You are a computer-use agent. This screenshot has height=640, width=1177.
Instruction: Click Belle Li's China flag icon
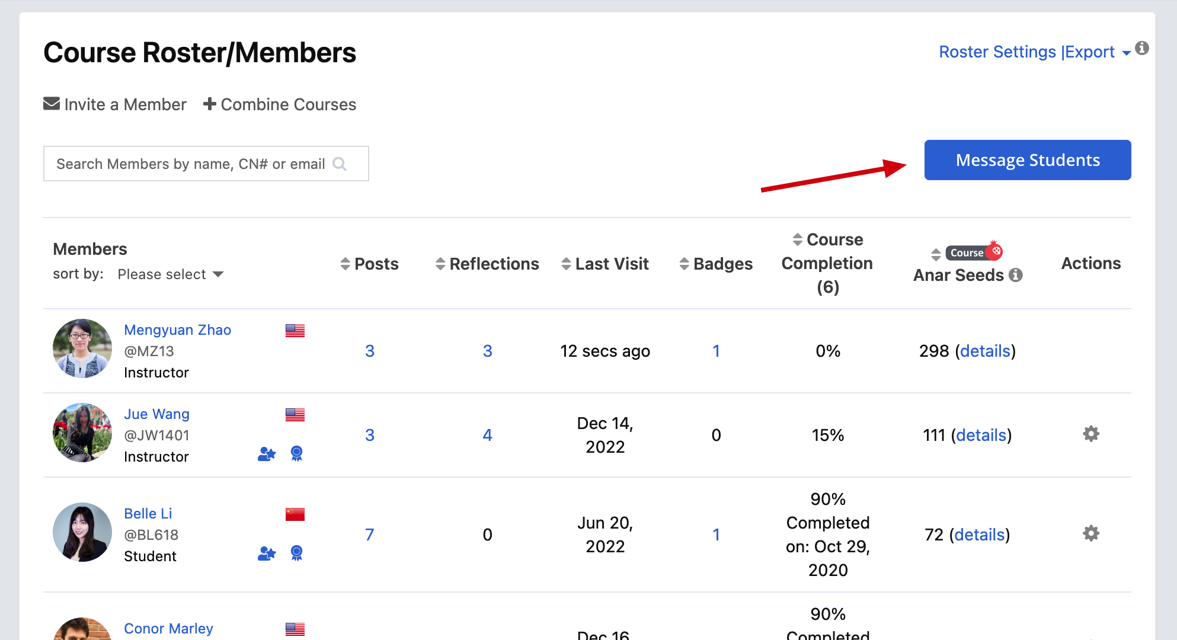[295, 514]
